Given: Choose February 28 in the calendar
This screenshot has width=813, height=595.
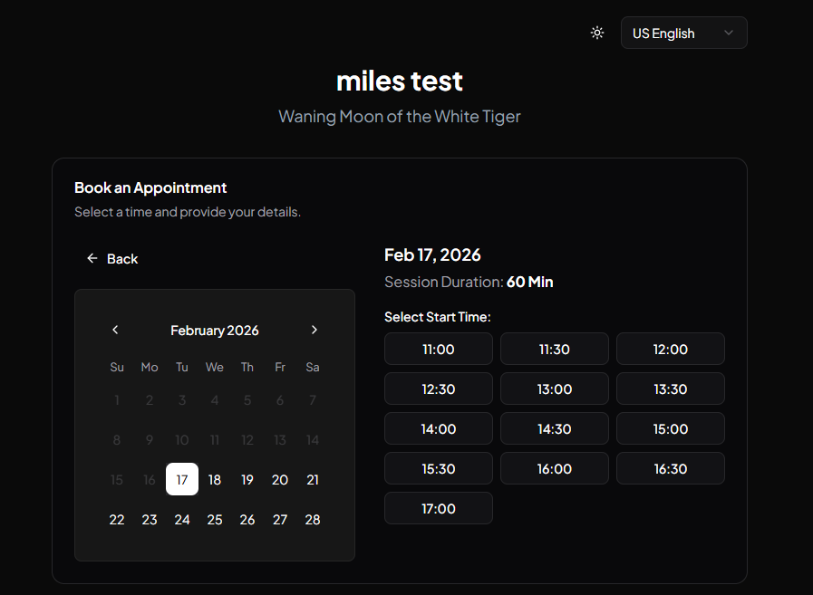Looking at the screenshot, I should point(313,519).
